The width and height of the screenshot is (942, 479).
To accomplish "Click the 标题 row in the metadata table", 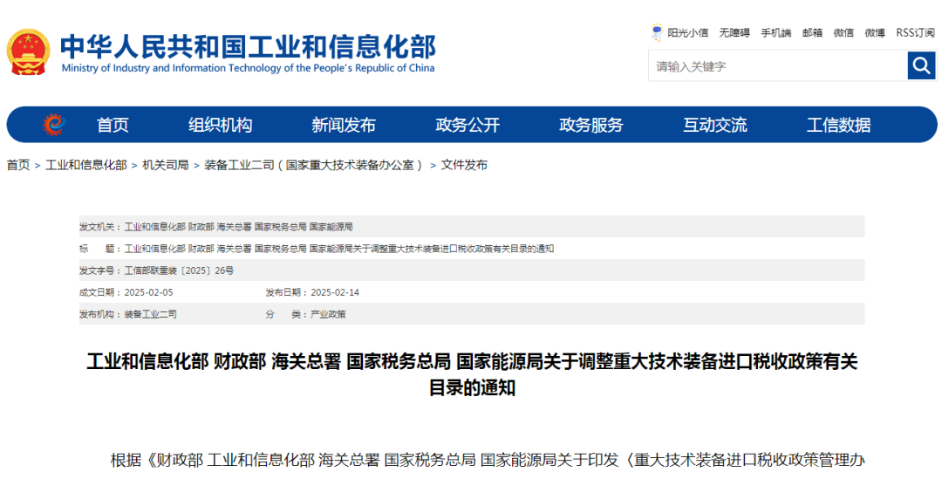I will (x=472, y=249).
